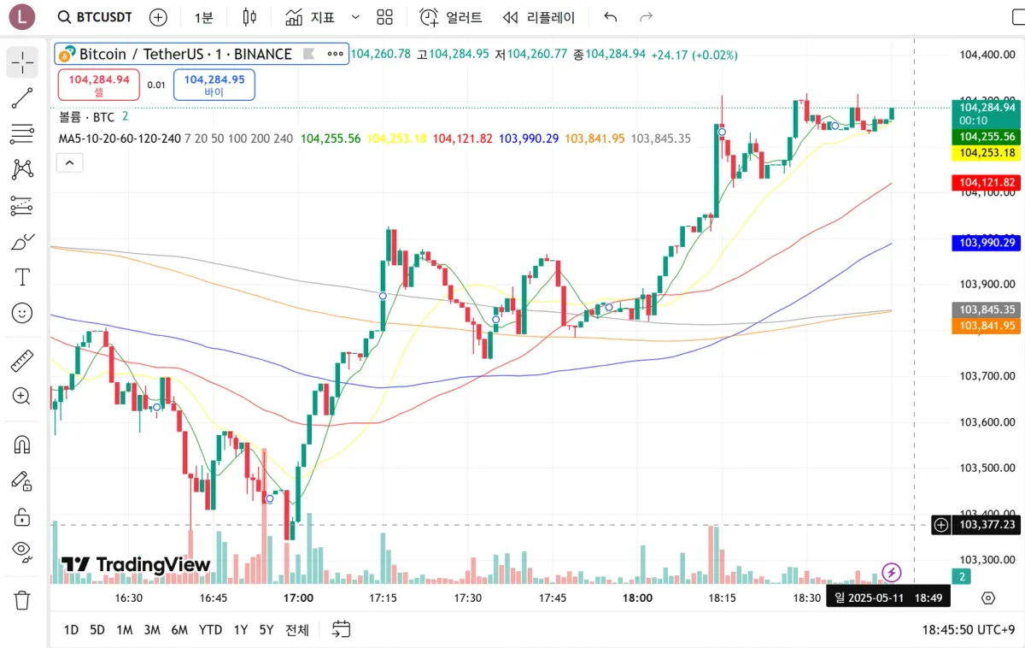Activate the zoom in tool

coord(22,396)
